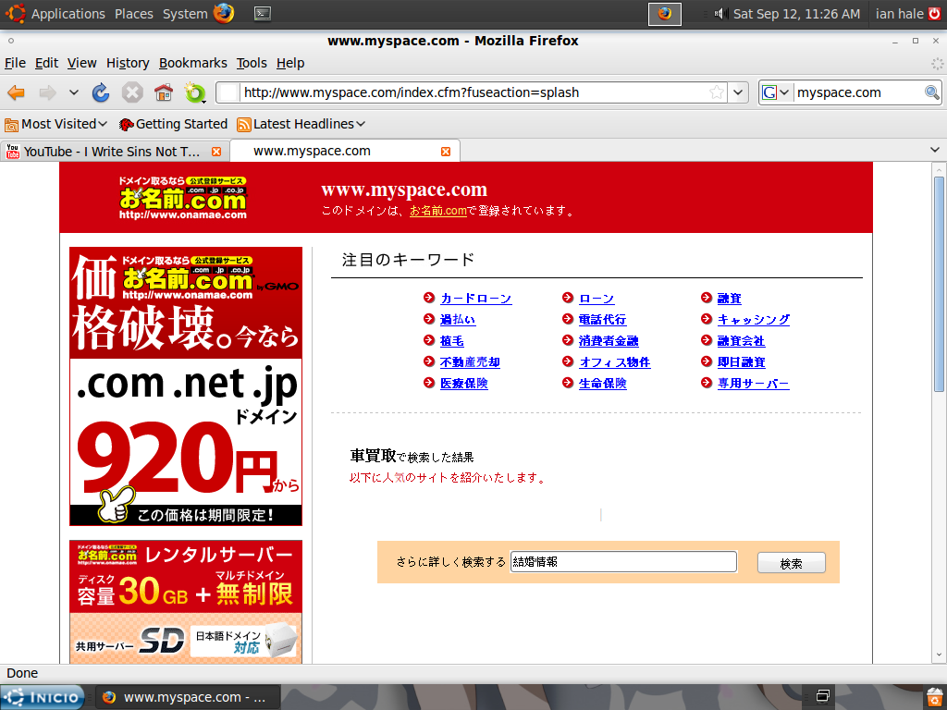Click the INICIO button in the bottom panel

point(43,697)
